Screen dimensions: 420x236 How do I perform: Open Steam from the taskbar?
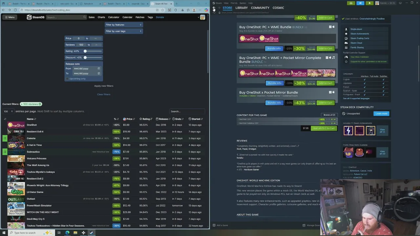pos(91,233)
